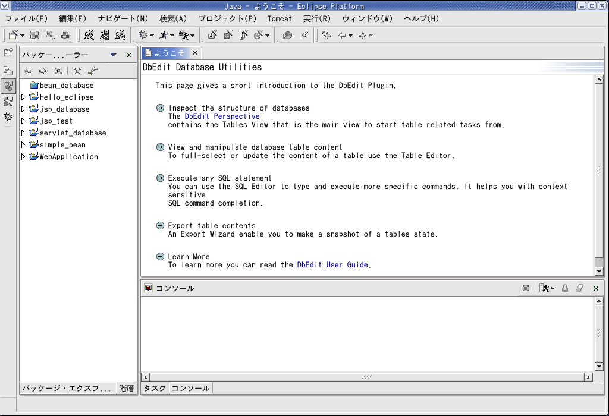This screenshot has height=416, width=609.
Task: Clear the console with eraser icon
Action: [580, 288]
